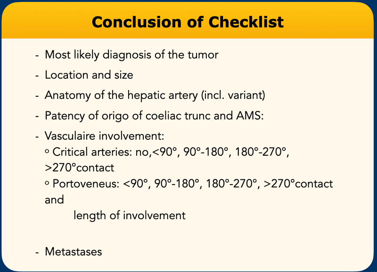
Task: Click the circle bullet before 'Portoveneus'
Action: click(47, 183)
